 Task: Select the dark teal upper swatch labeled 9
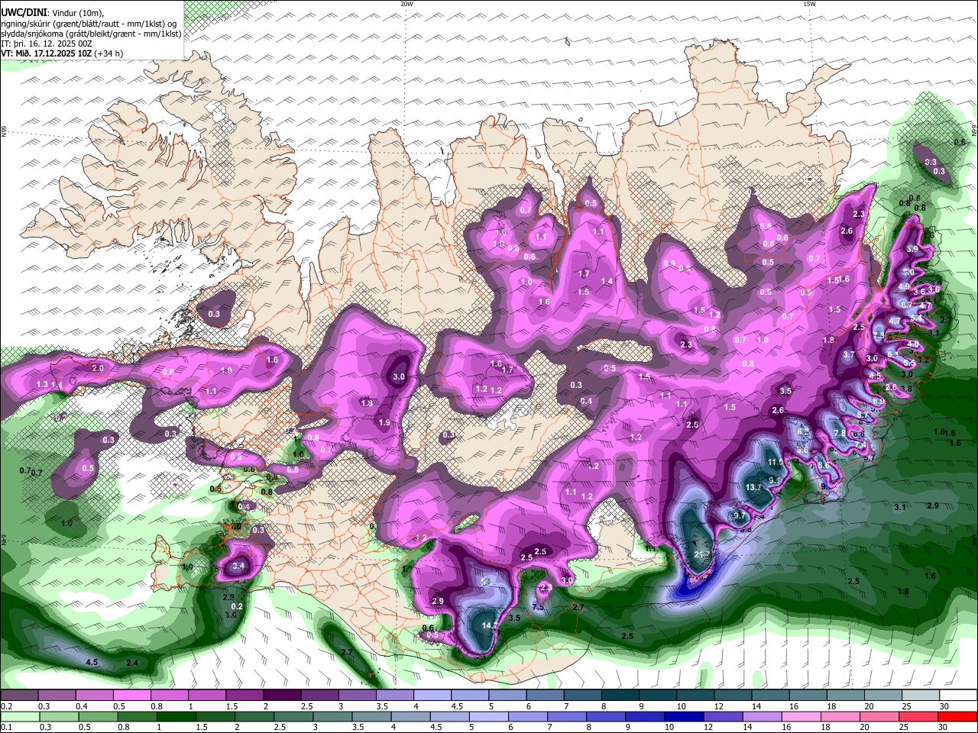pyautogui.click(x=658, y=696)
